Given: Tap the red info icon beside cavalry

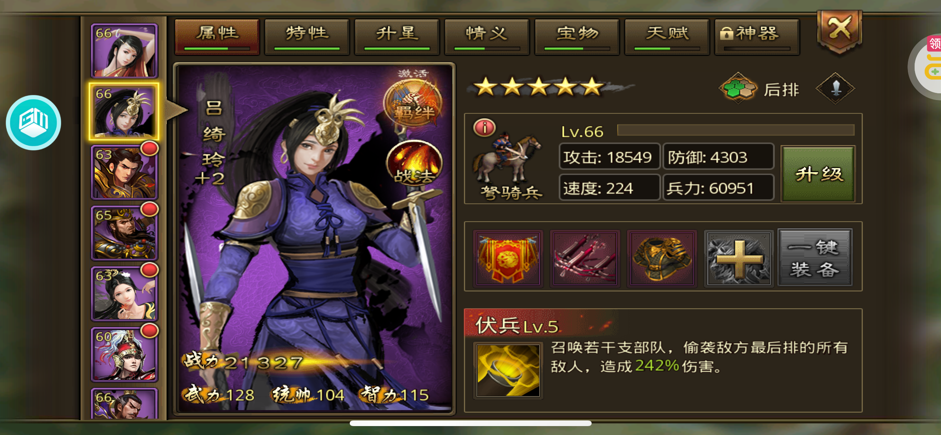Looking at the screenshot, I should coord(484,128).
